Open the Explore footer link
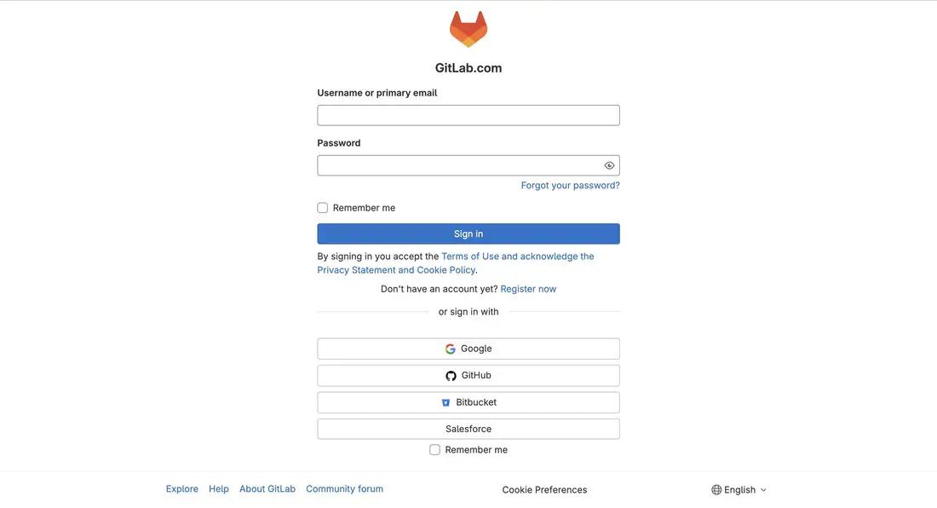Viewport: 937px width, 508px height. tap(182, 489)
